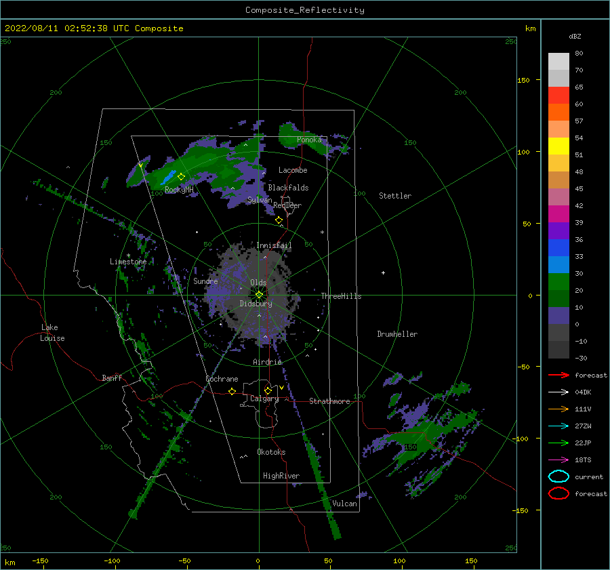This screenshot has width=610, height=570.
Task: Click the blue 33-36 dBZ color swatch
Action: (x=558, y=248)
